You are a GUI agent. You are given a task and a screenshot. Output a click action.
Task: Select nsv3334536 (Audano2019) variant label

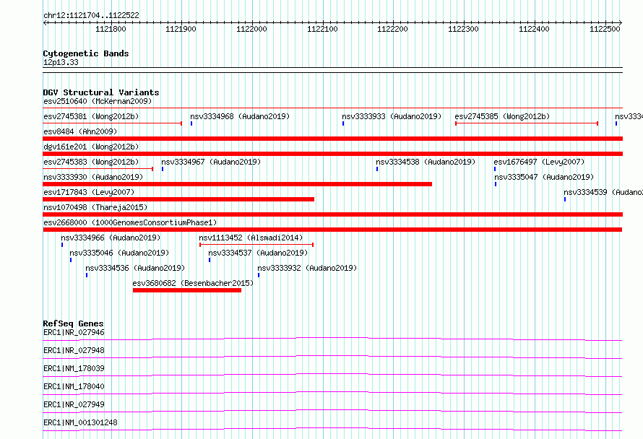point(135,268)
